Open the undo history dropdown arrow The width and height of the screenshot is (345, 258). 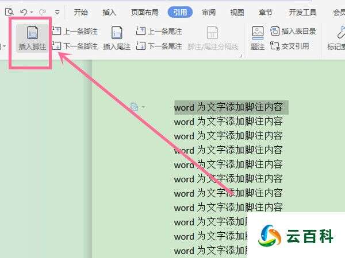32,12
